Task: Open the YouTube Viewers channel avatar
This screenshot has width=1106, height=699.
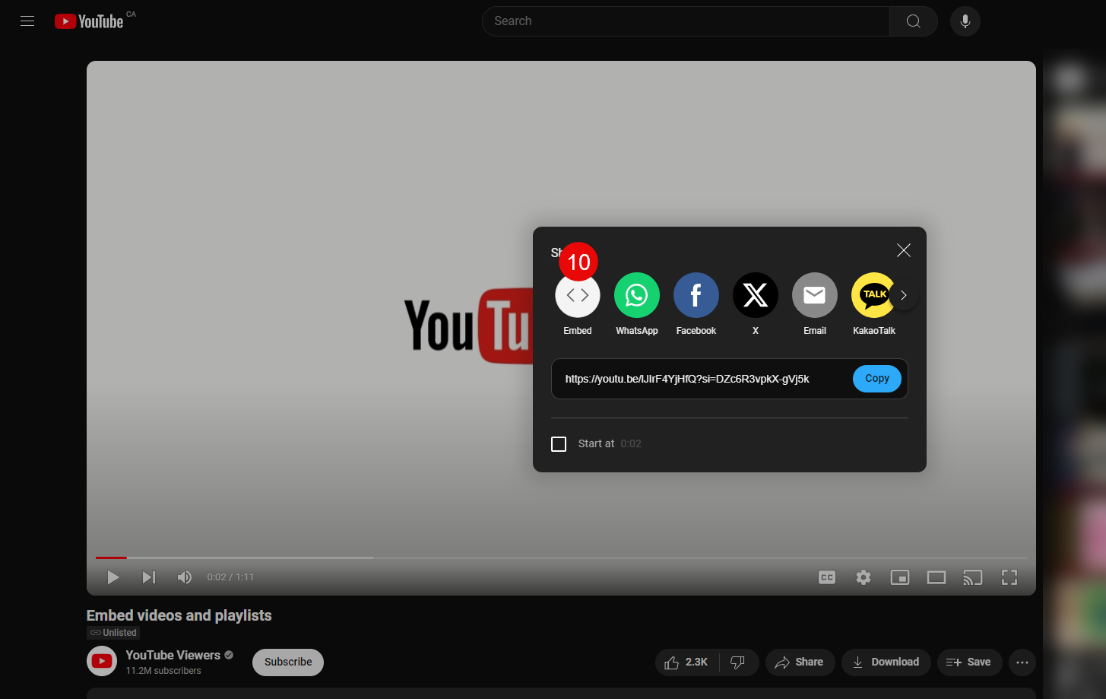Action: pyautogui.click(x=102, y=662)
